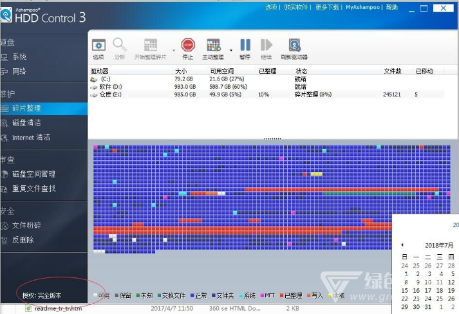Pause defragmentation with the 暂停 icon
This screenshot has height=314, width=459.
coord(245,45)
